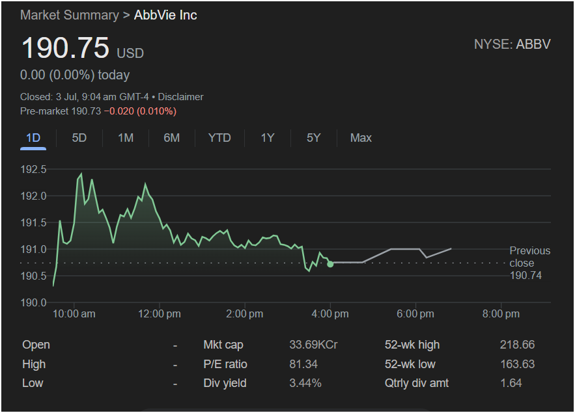
Task: Click the −0.020 (0.010%) pre-market change
Action: (x=140, y=111)
